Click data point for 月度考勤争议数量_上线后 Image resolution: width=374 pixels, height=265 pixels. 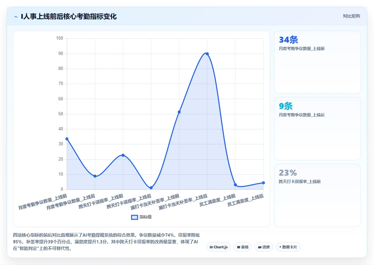(95, 176)
